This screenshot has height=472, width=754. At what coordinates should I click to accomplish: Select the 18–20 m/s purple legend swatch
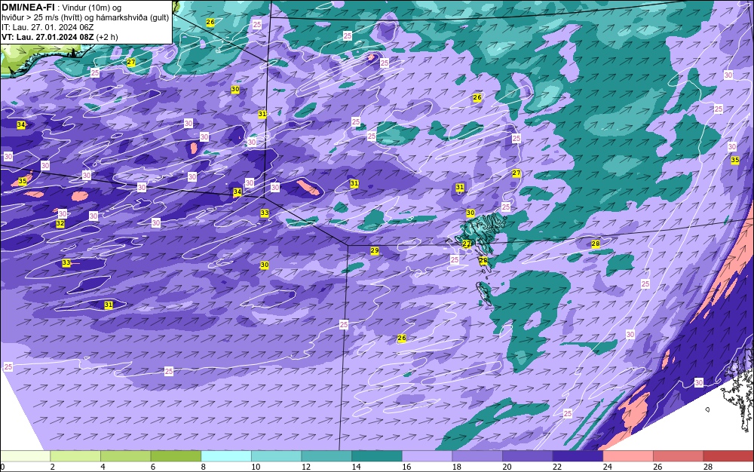[477, 456]
